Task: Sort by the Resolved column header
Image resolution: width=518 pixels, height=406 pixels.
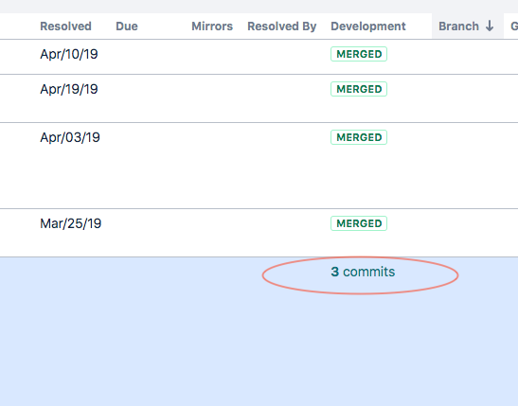Action: pos(65,26)
